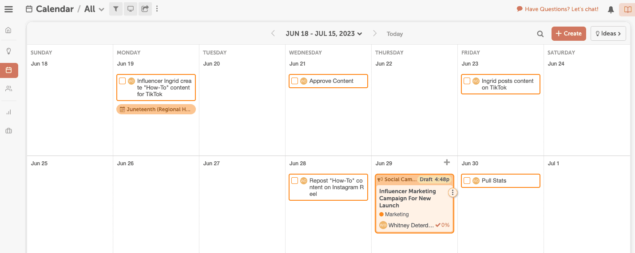The height and width of the screenshot is (253, 635).
Task: Click the filter funnel icon
Action: [115, 9]
